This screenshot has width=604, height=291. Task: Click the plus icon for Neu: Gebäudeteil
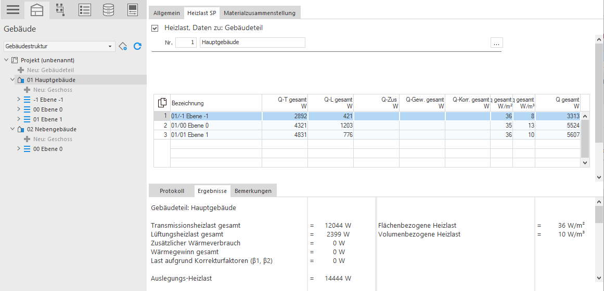[x=21, y=70]
